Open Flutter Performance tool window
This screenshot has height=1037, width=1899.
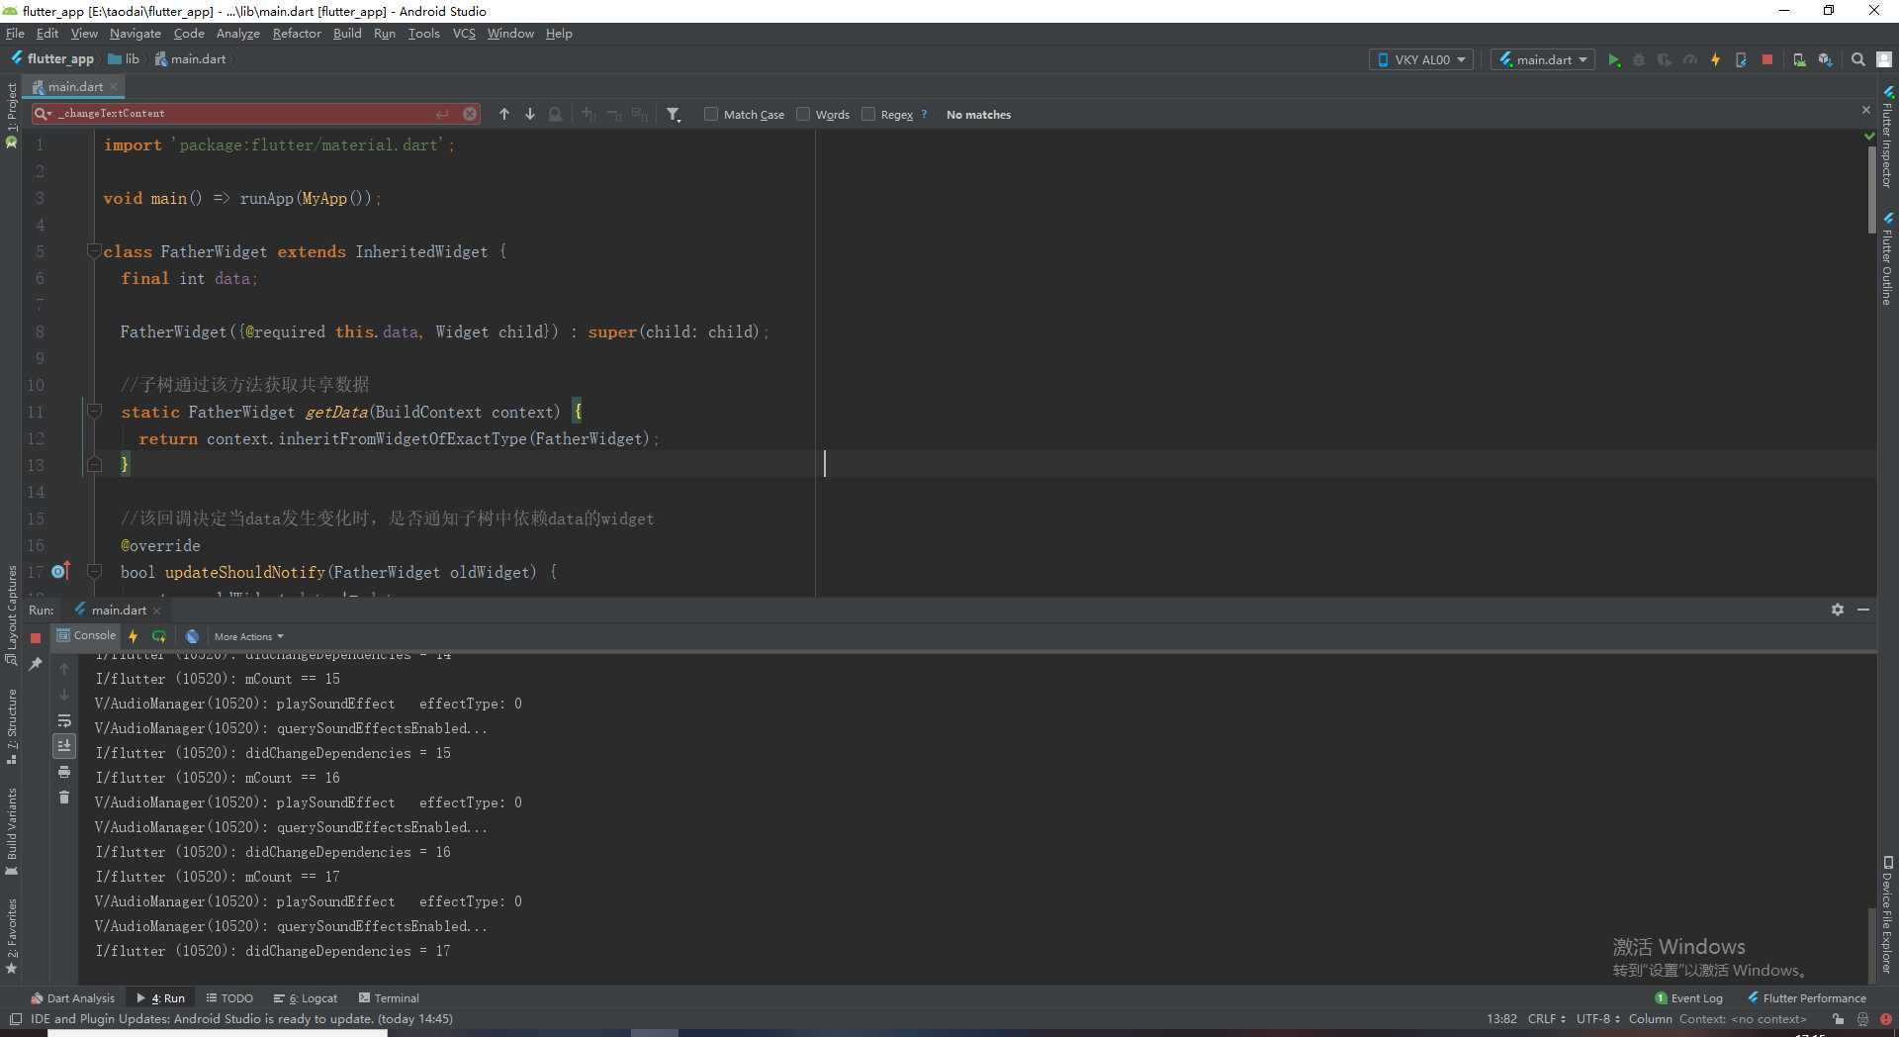click(1807, 997)
